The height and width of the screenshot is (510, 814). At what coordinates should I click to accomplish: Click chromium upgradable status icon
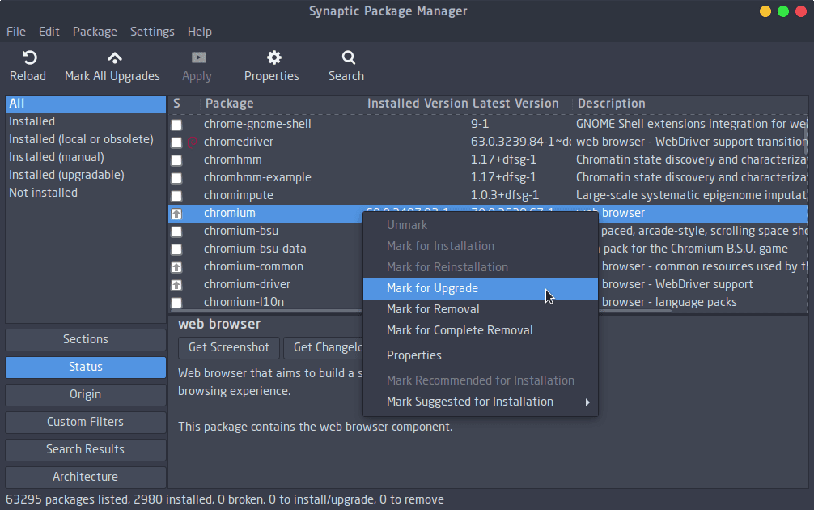[x=176, y=214]
